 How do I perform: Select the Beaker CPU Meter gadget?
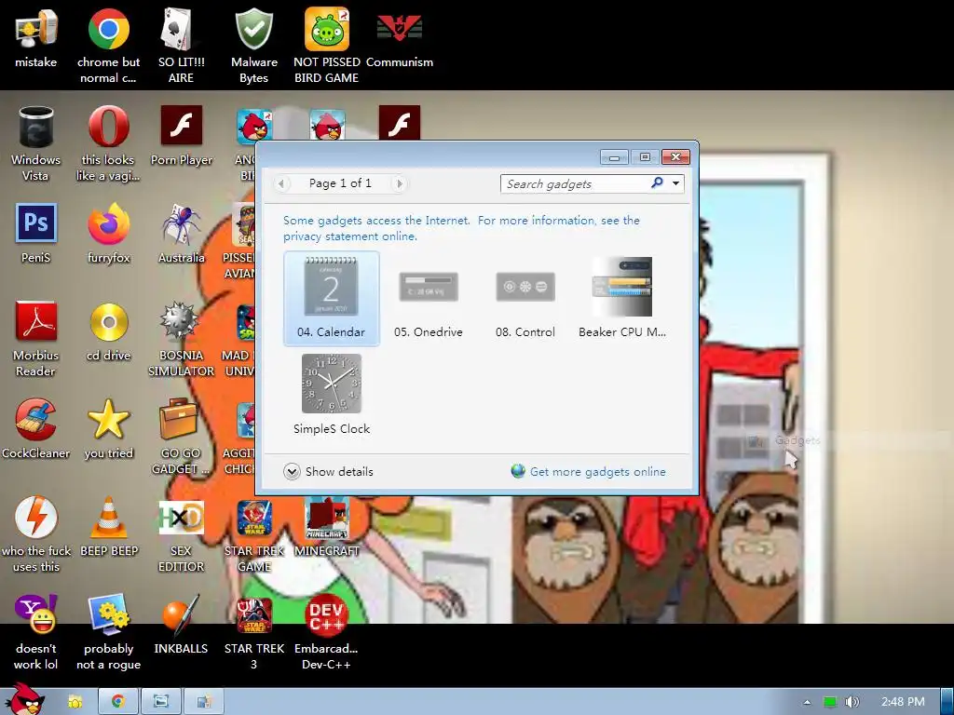(621, 298)
